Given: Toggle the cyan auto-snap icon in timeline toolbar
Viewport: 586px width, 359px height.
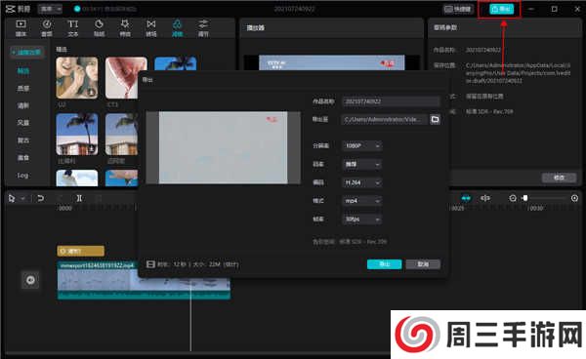Looking at the screenshot, I should [466, 198].
